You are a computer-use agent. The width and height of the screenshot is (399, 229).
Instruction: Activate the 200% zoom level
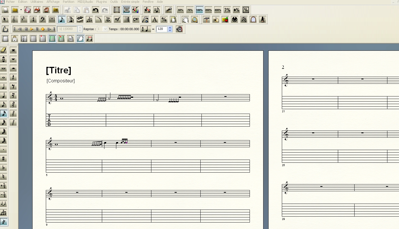pyautogui.click(x=208, y=10)
